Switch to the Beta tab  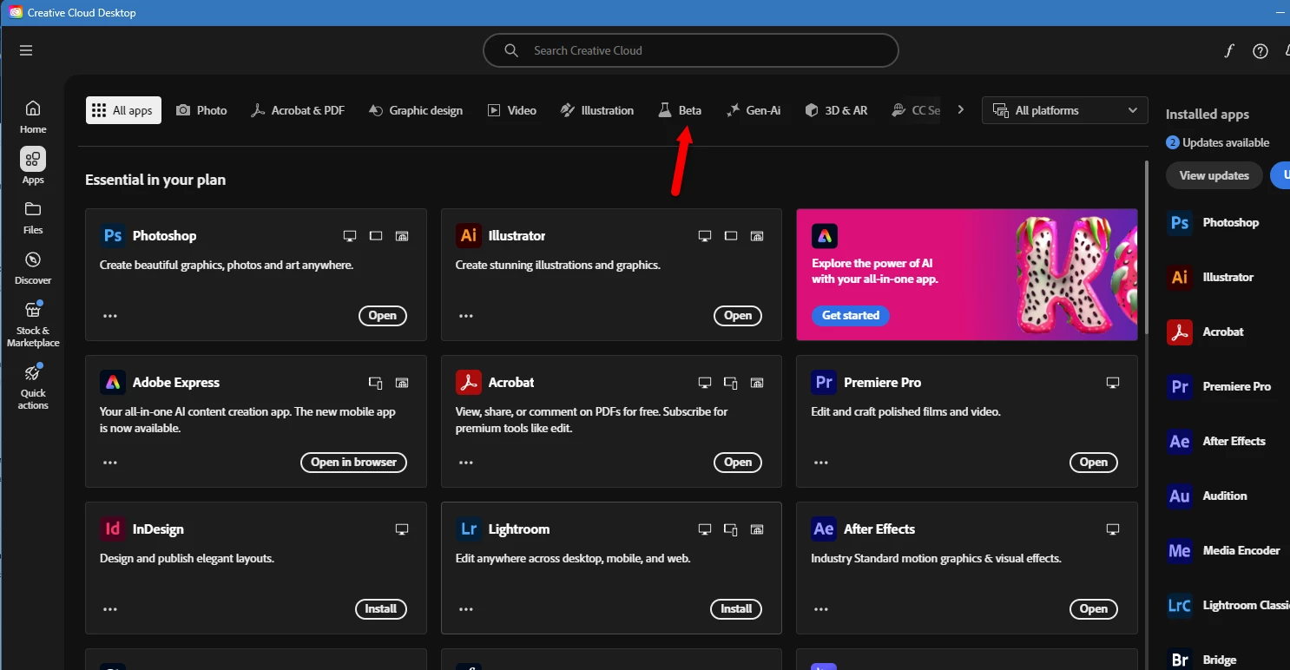pos(681,110)
